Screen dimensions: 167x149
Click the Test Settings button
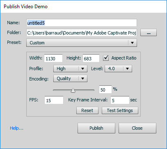120,110
